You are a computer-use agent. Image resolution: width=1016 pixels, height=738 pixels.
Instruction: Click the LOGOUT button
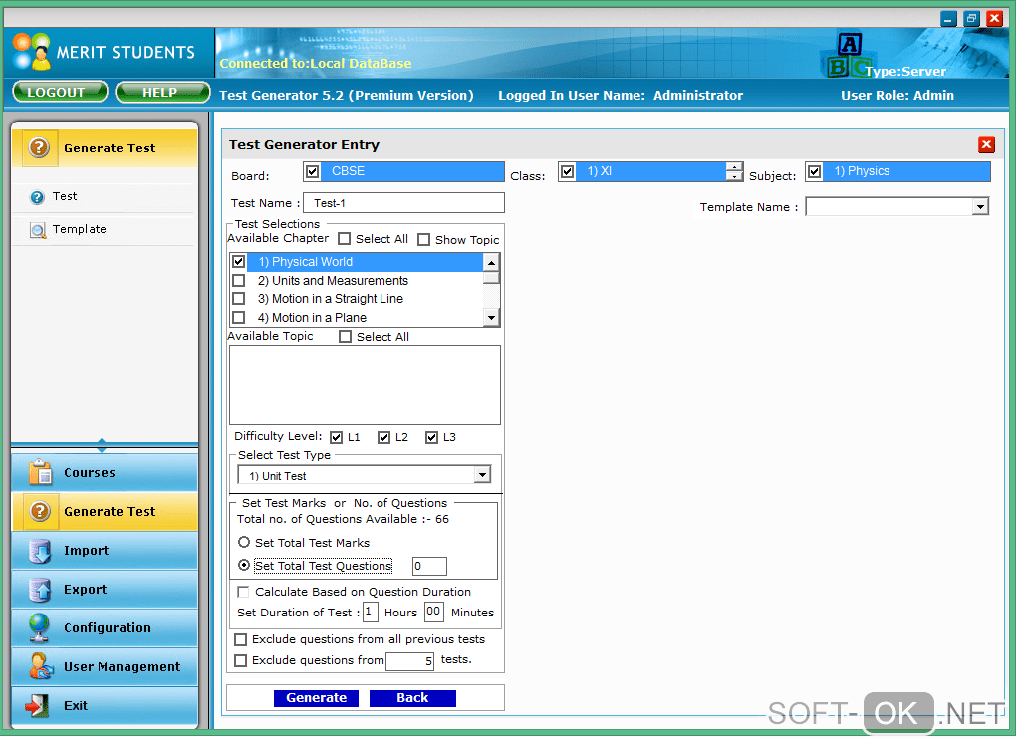(60, 92)
